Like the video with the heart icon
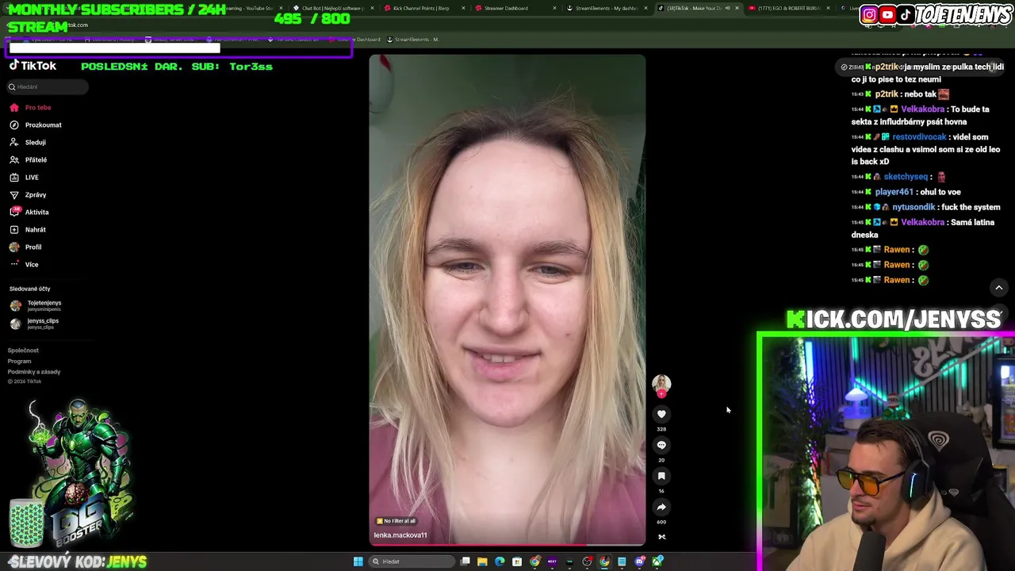The height and width of the screenshot is (571, 1015). [661, 414]
